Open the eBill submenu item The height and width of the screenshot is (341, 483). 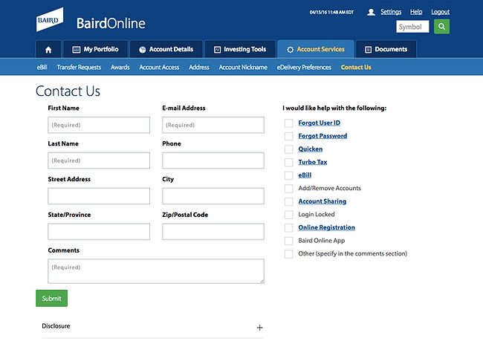coord(42,67)
